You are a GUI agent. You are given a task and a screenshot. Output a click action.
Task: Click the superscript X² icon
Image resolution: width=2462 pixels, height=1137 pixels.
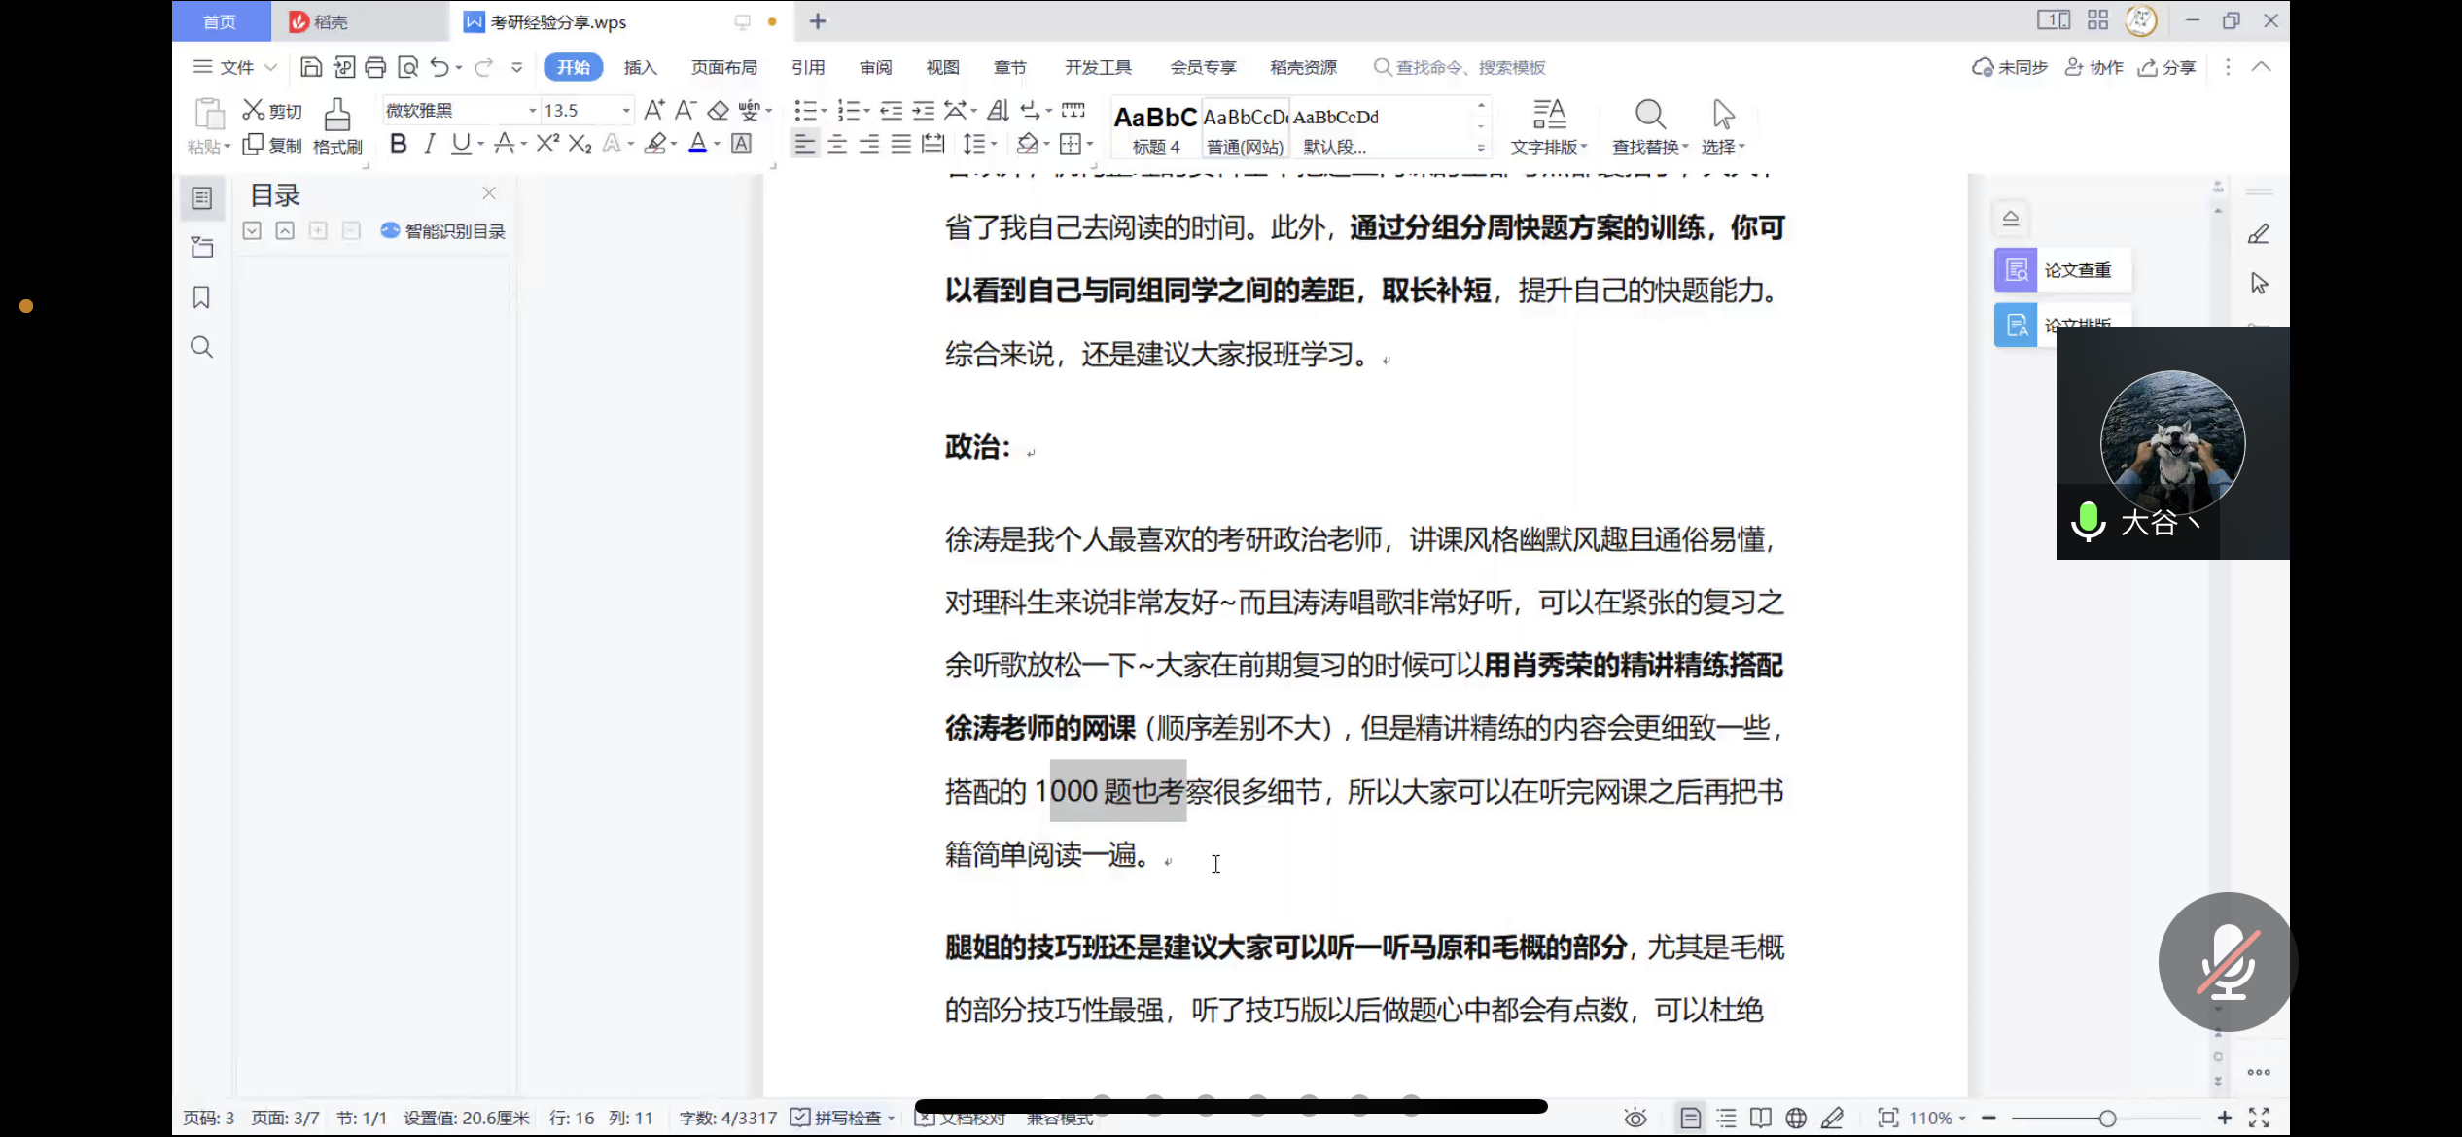pos(547,144)
